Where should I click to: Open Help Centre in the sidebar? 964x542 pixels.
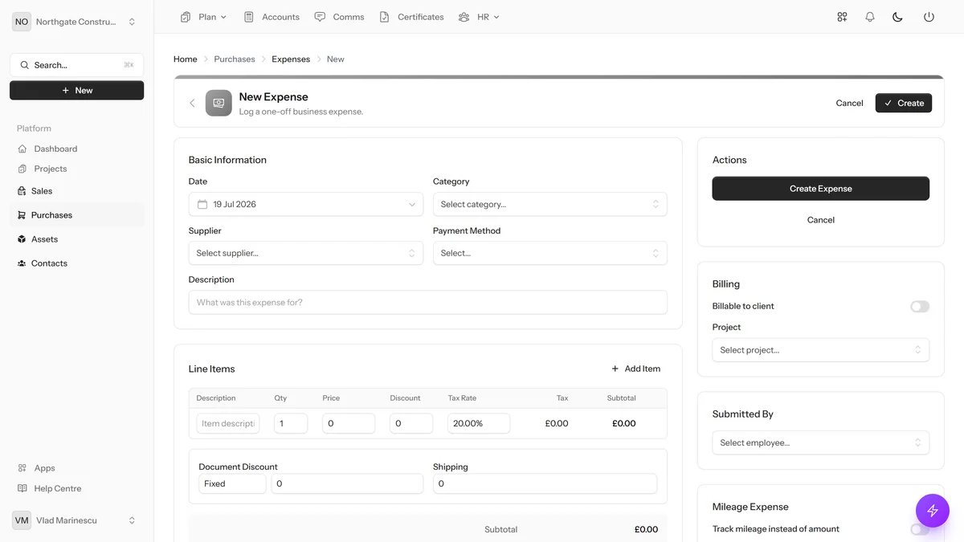[x=77, y=488]
